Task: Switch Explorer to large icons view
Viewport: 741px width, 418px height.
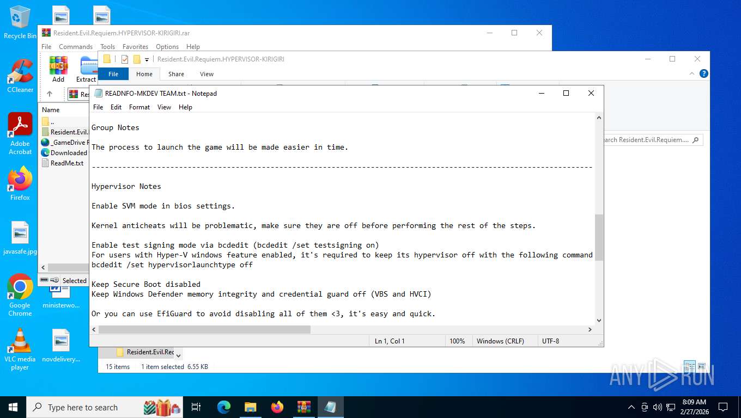Action: pyautogui.click(x=702, y=367)
